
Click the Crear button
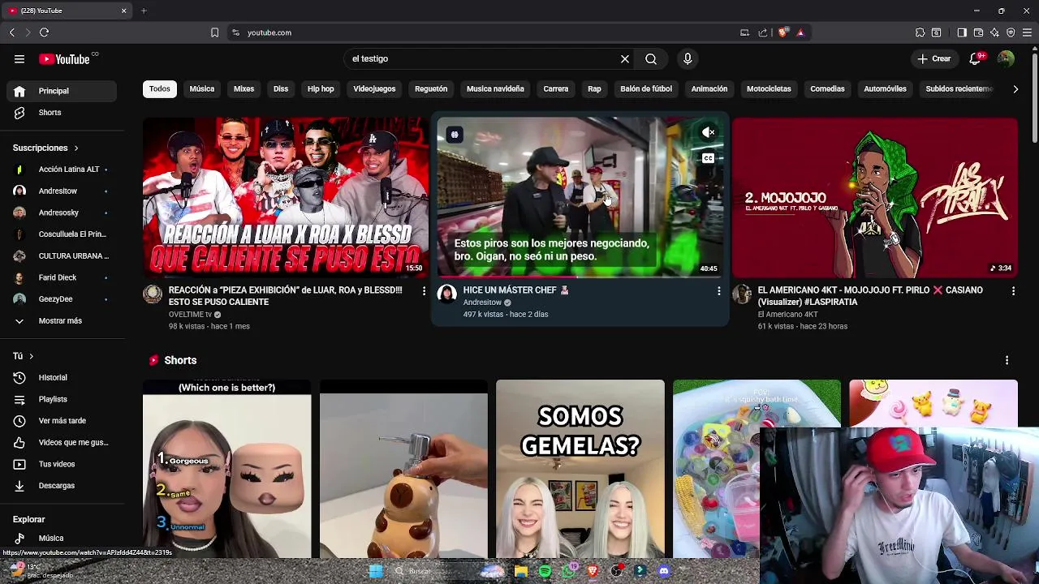[933, 58]
